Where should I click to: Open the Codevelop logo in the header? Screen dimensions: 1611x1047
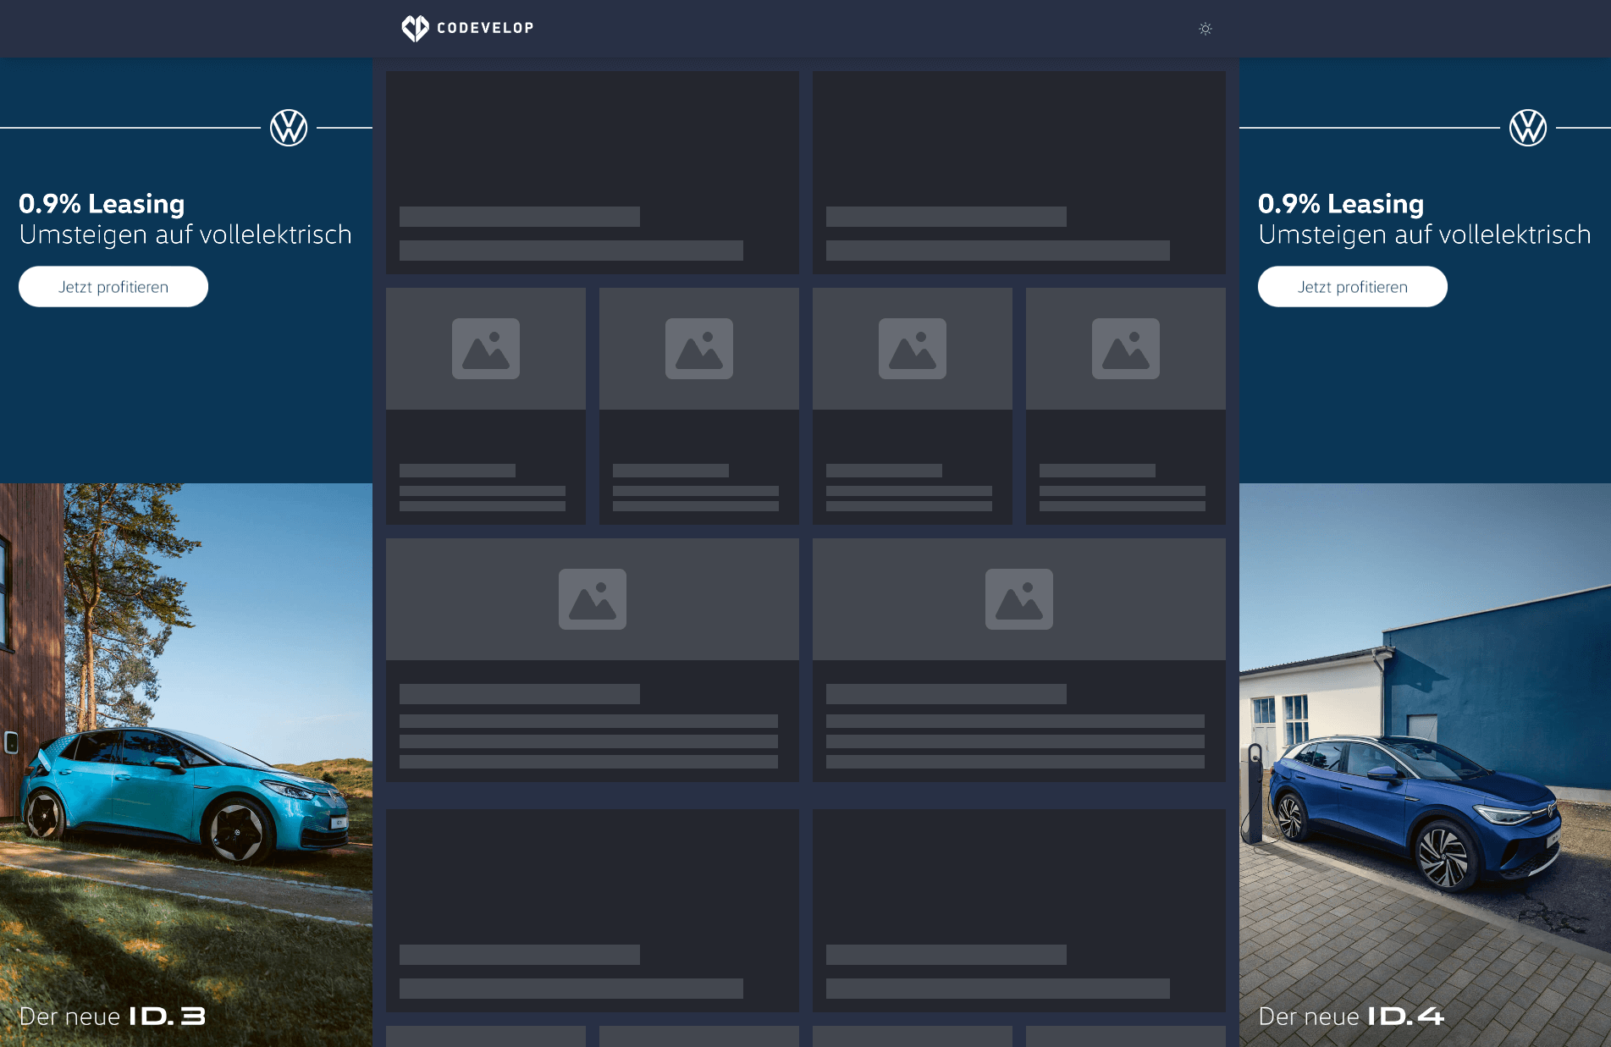[x=467, y=28]
